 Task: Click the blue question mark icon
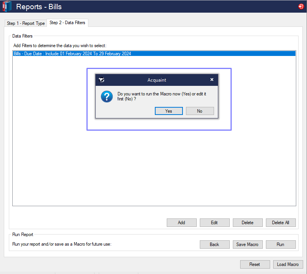[106, 96]
